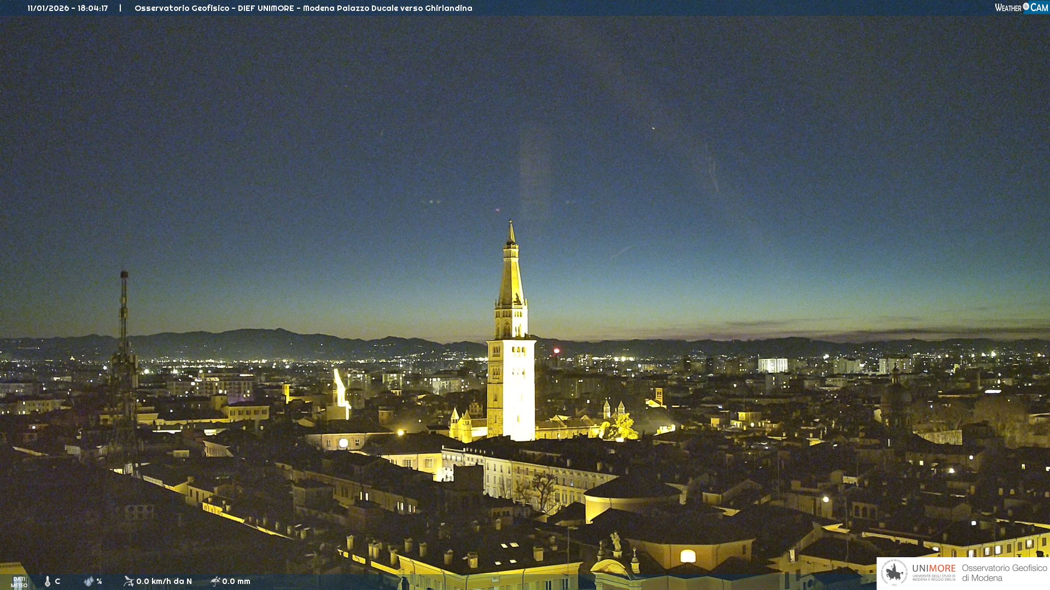Click the Osservatorio Geofisico DIEF UNIMORE title

pos(303,8)
